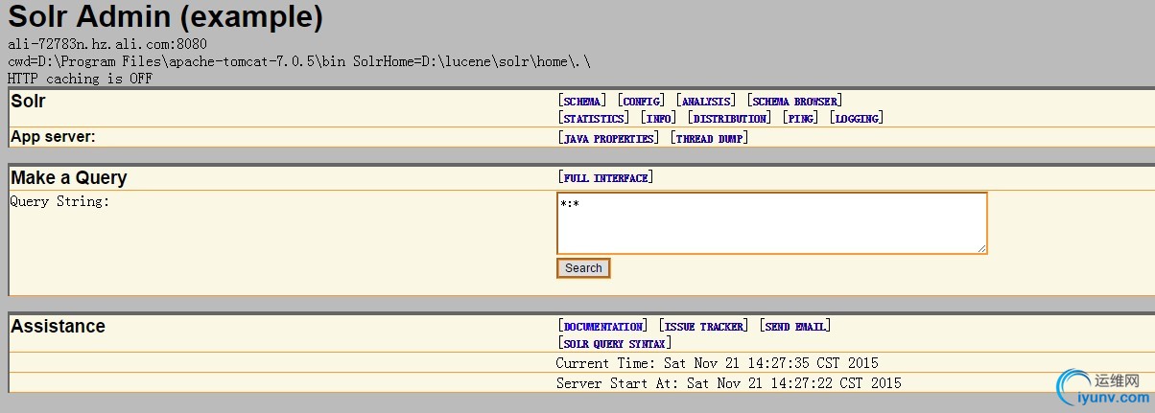Click the cwd and SolrHome path line
Viewport: 1155px width, 413px height.
click(299, 61)
